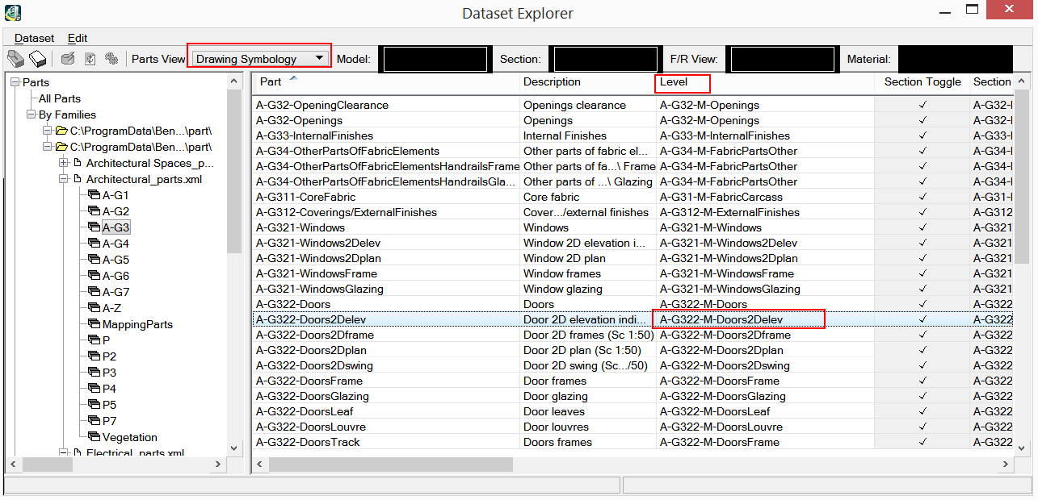Select All Parts in the tree
Screen dimensions: 1038x500
click(60, 98)
